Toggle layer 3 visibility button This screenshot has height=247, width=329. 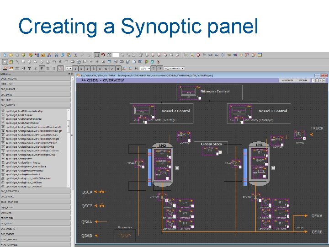[x=87, y=69]
